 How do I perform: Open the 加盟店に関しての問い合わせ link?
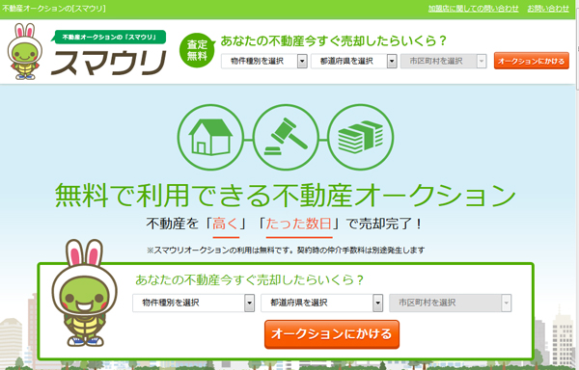coord(474,9)
